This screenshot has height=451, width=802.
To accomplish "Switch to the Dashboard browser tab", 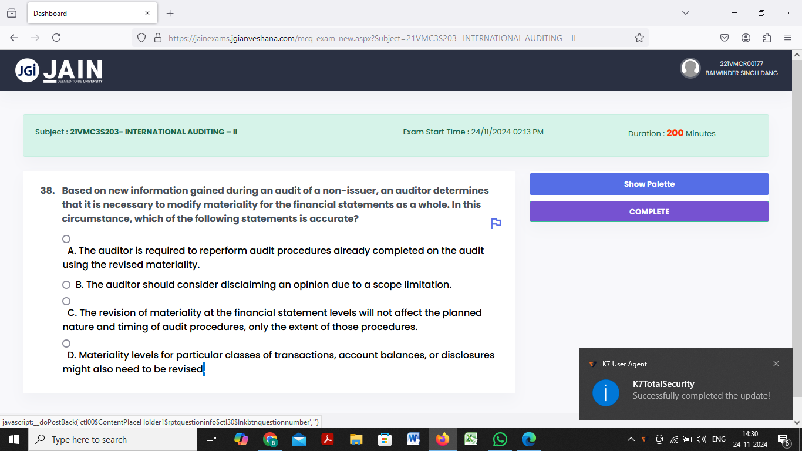I will [x=92, y=13].
